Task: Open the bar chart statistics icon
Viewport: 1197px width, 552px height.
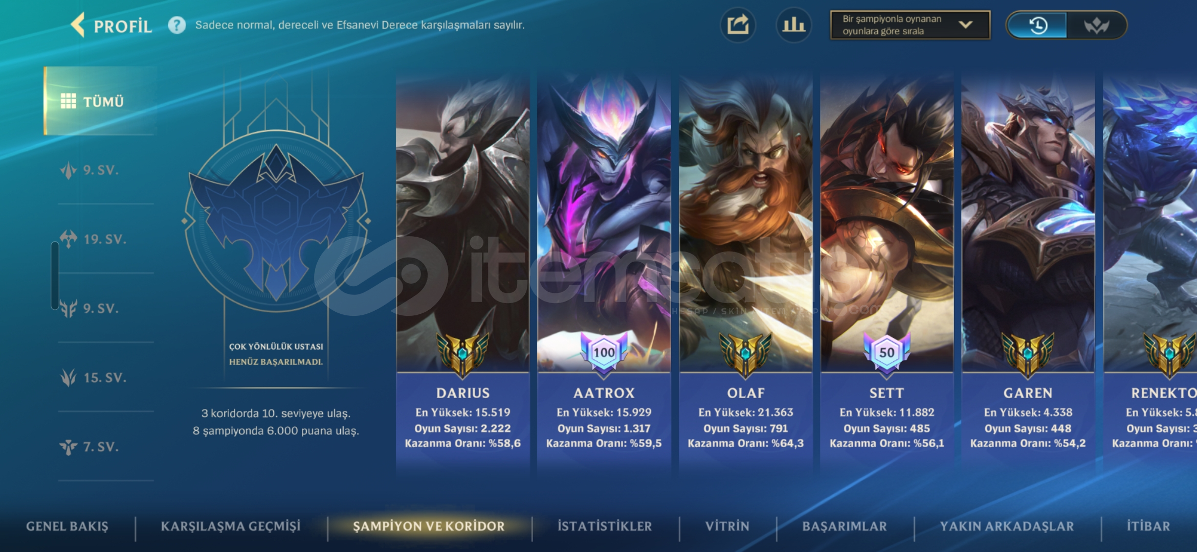Action: (x=793, y=25)
